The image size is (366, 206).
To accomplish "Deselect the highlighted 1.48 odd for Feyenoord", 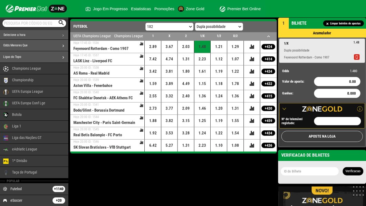I will 202,47.
